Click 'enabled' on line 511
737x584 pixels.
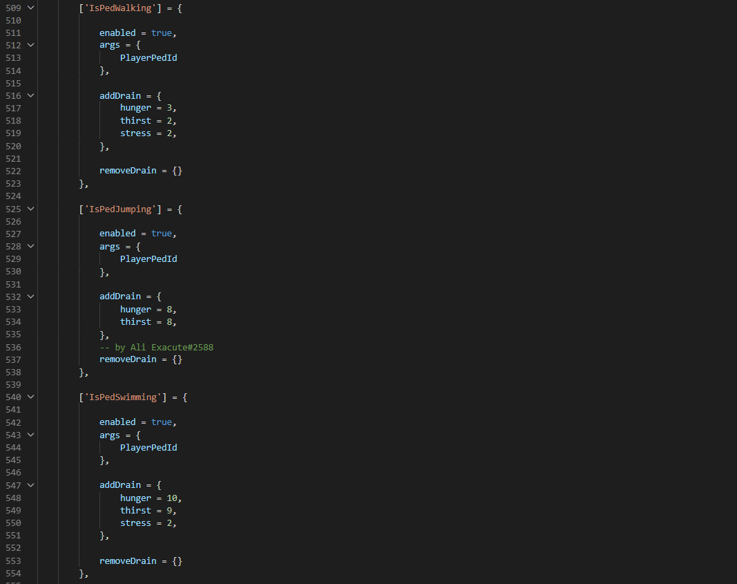coord(117,33)
